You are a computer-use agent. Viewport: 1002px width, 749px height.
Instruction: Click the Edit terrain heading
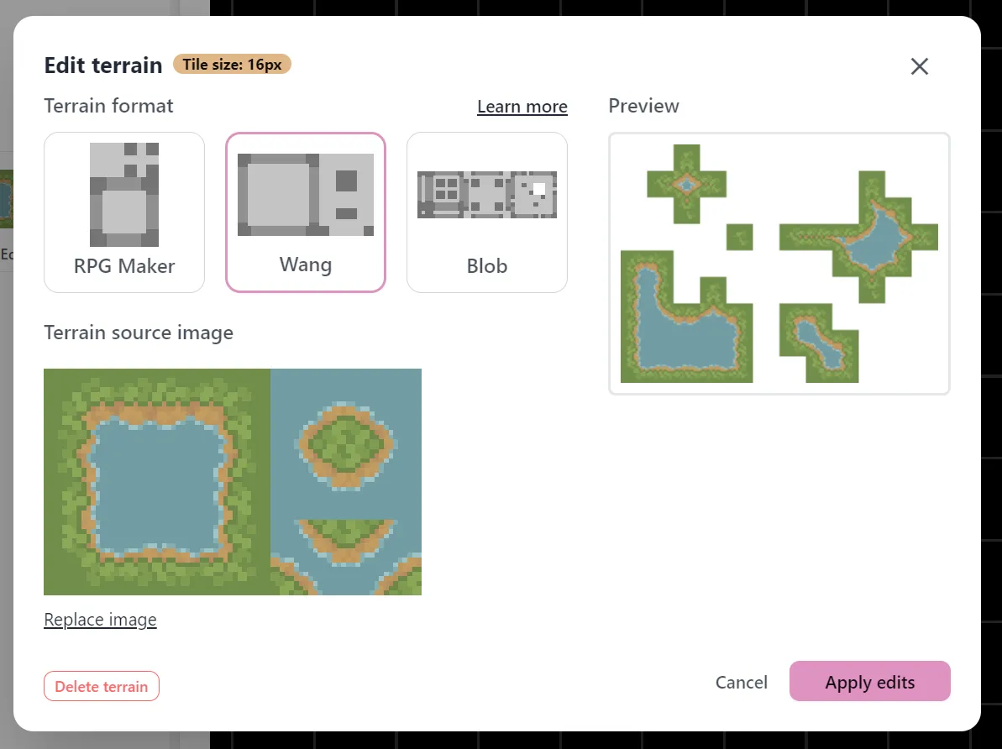[x=103, y=65]
